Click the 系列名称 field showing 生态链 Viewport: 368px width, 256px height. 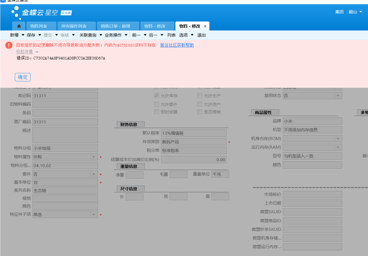65,190
